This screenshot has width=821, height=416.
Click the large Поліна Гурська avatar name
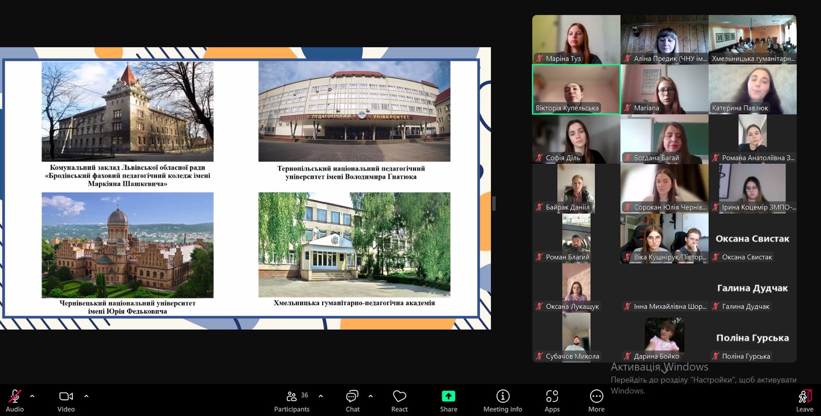tap(753, 337)
